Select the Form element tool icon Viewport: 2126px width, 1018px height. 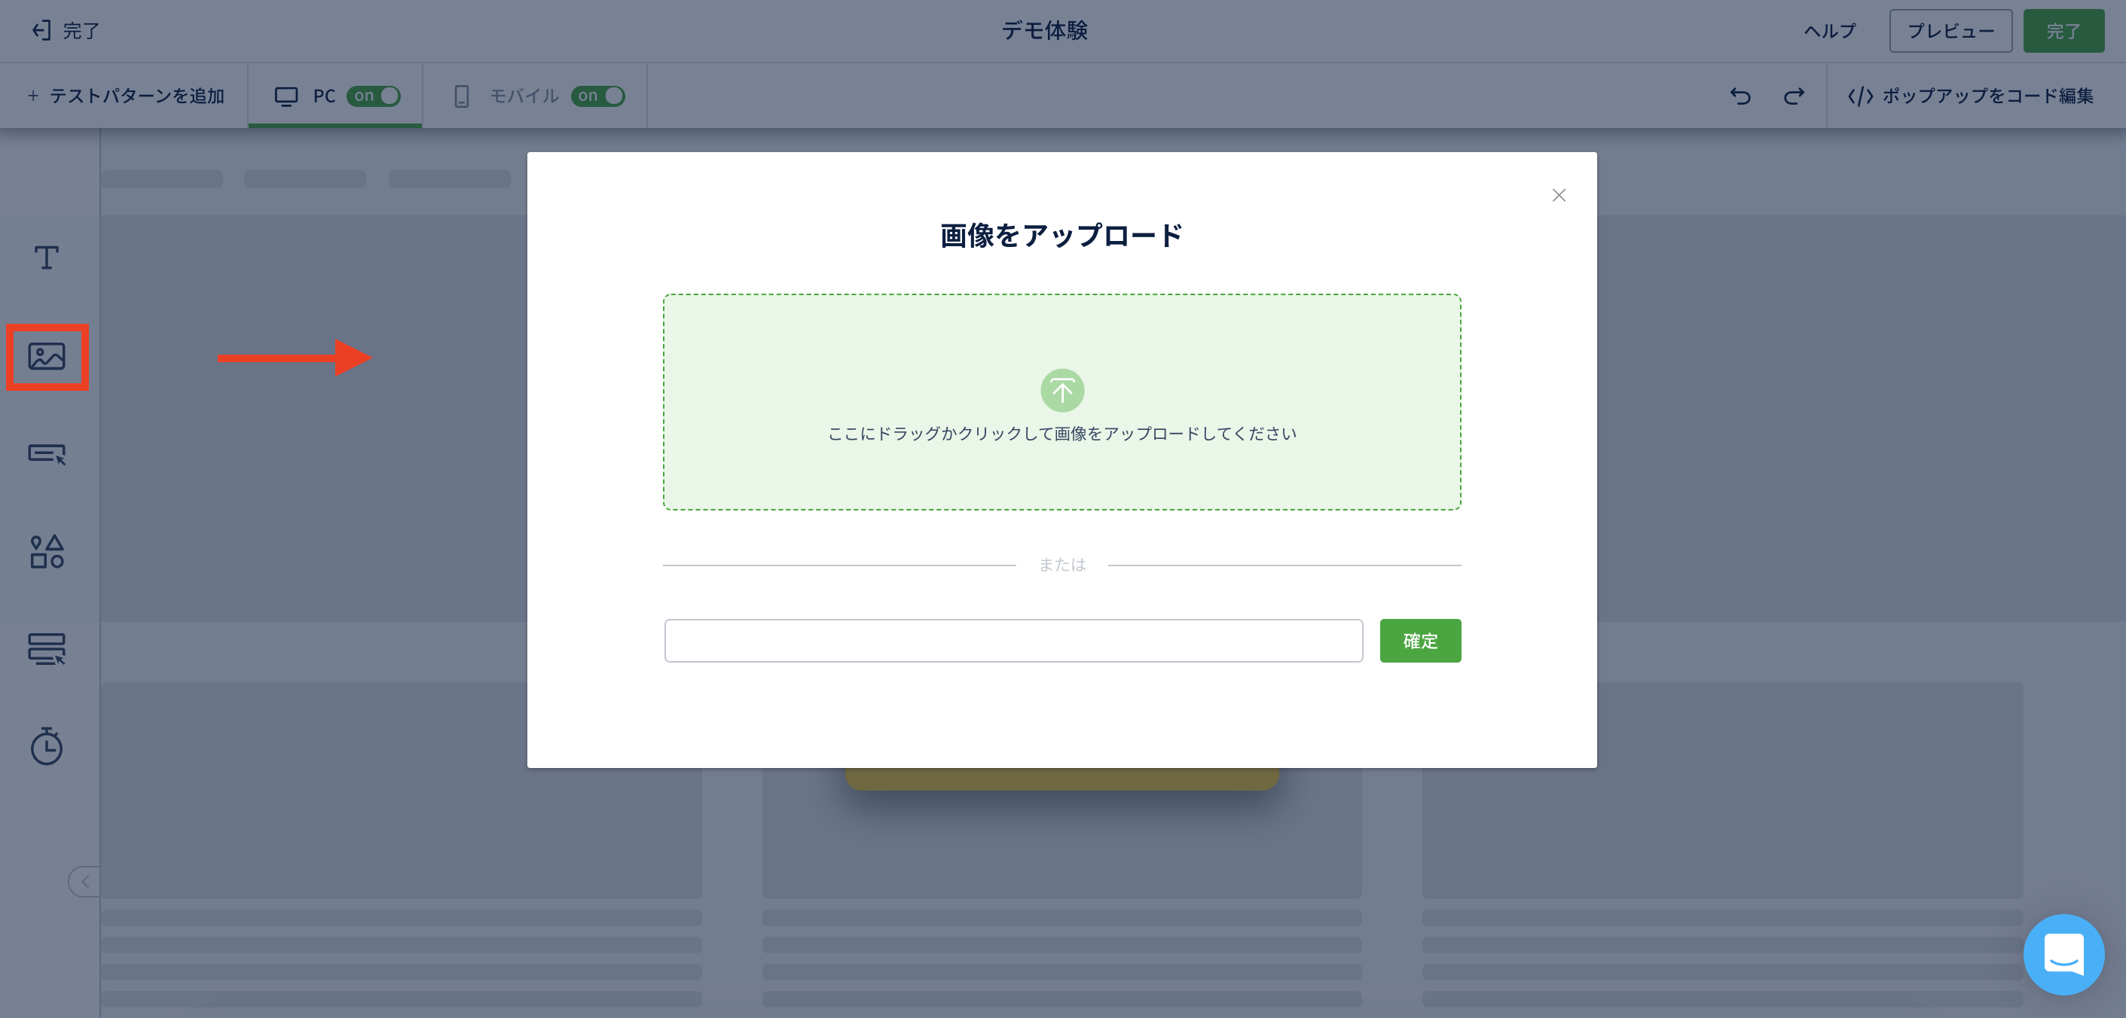click(47, 648)
